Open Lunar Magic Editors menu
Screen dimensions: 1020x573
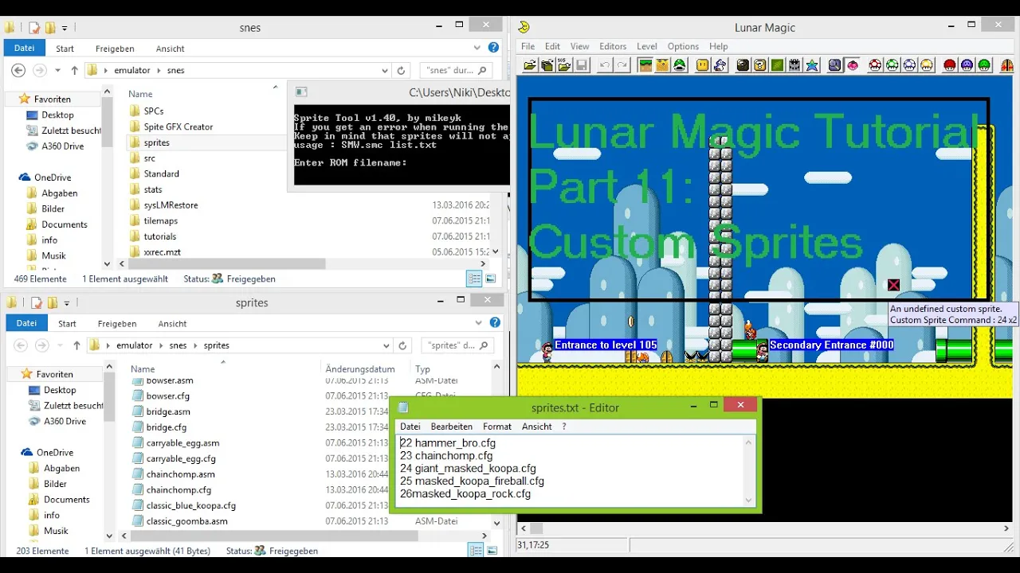click(x=613, y=46)
